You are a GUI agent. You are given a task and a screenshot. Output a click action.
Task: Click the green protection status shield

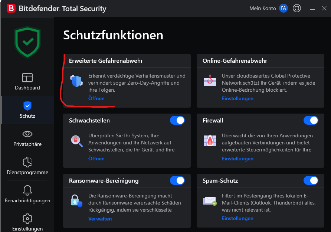click(27, 42)
